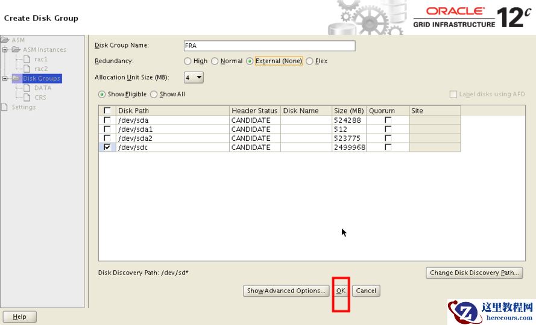This screenshot has width=536, height=325.
Task: Select High redundancy option
Action: 188,61
